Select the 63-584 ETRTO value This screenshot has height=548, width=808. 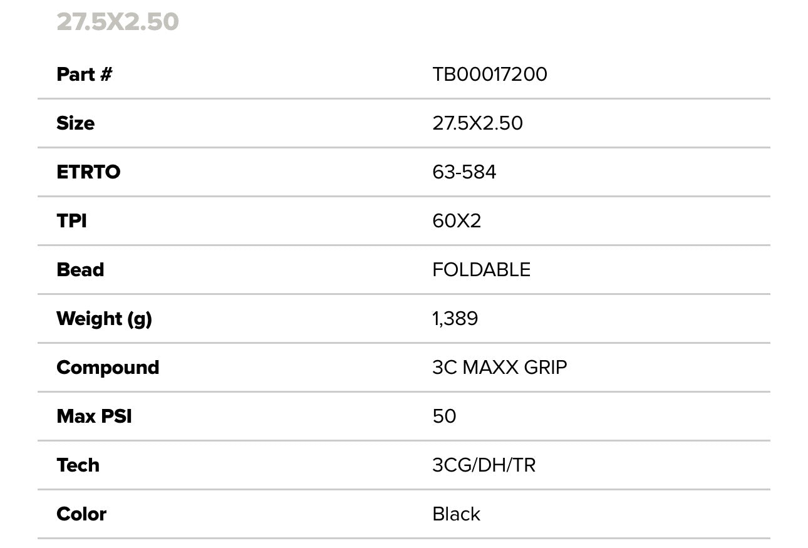[464, 172]
